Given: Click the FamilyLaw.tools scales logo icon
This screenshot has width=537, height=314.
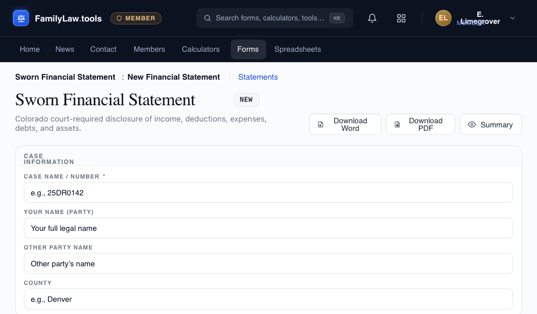Looking at the screenshot, I should click(x=21, y=18).
